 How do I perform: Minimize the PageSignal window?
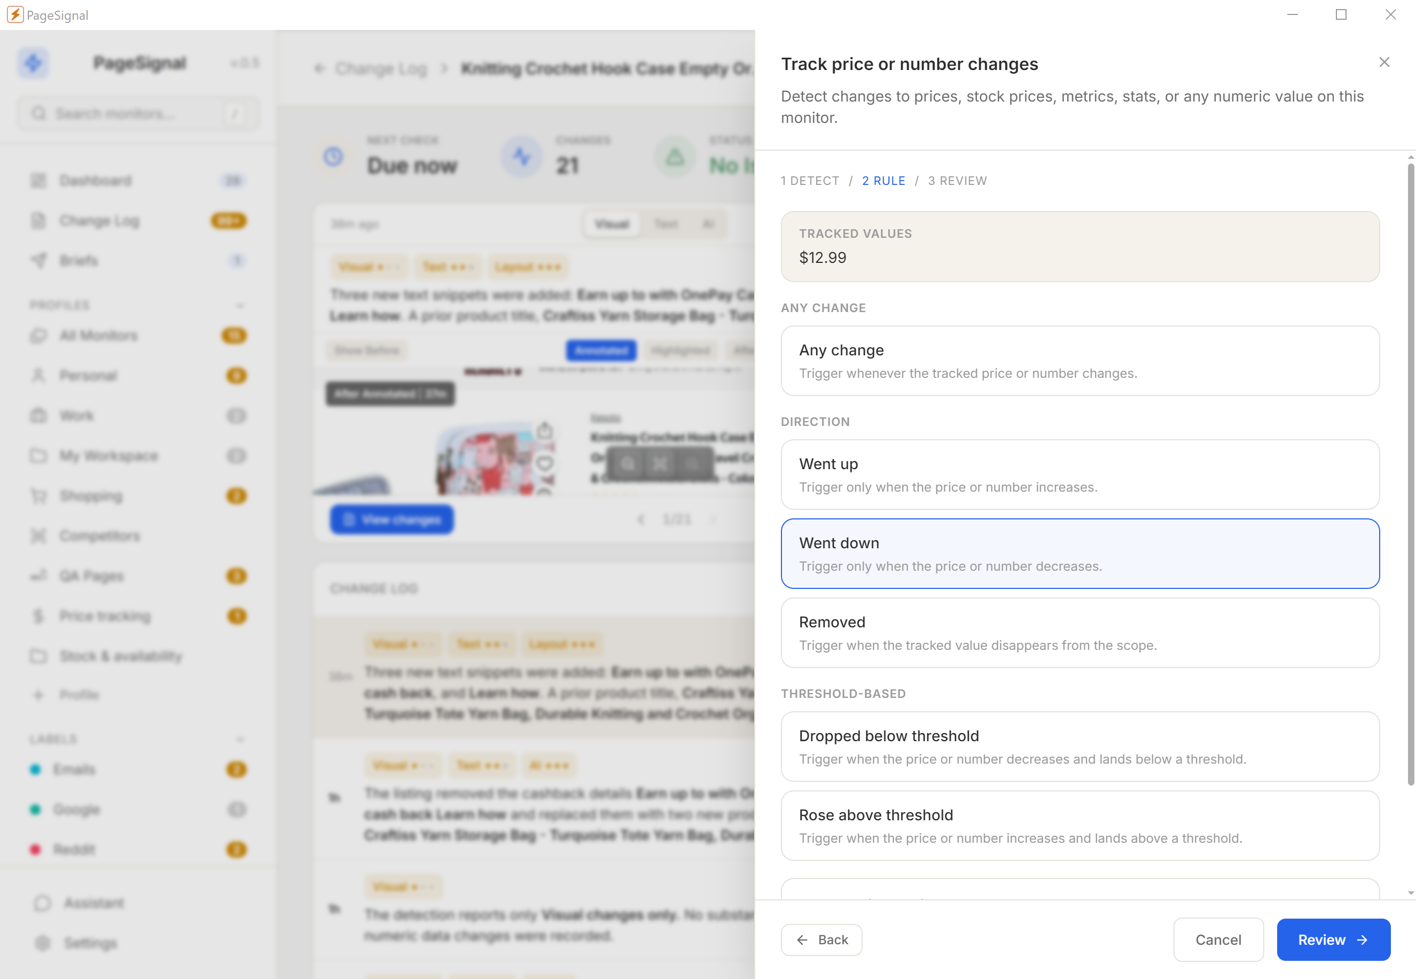coord(1292,15)
